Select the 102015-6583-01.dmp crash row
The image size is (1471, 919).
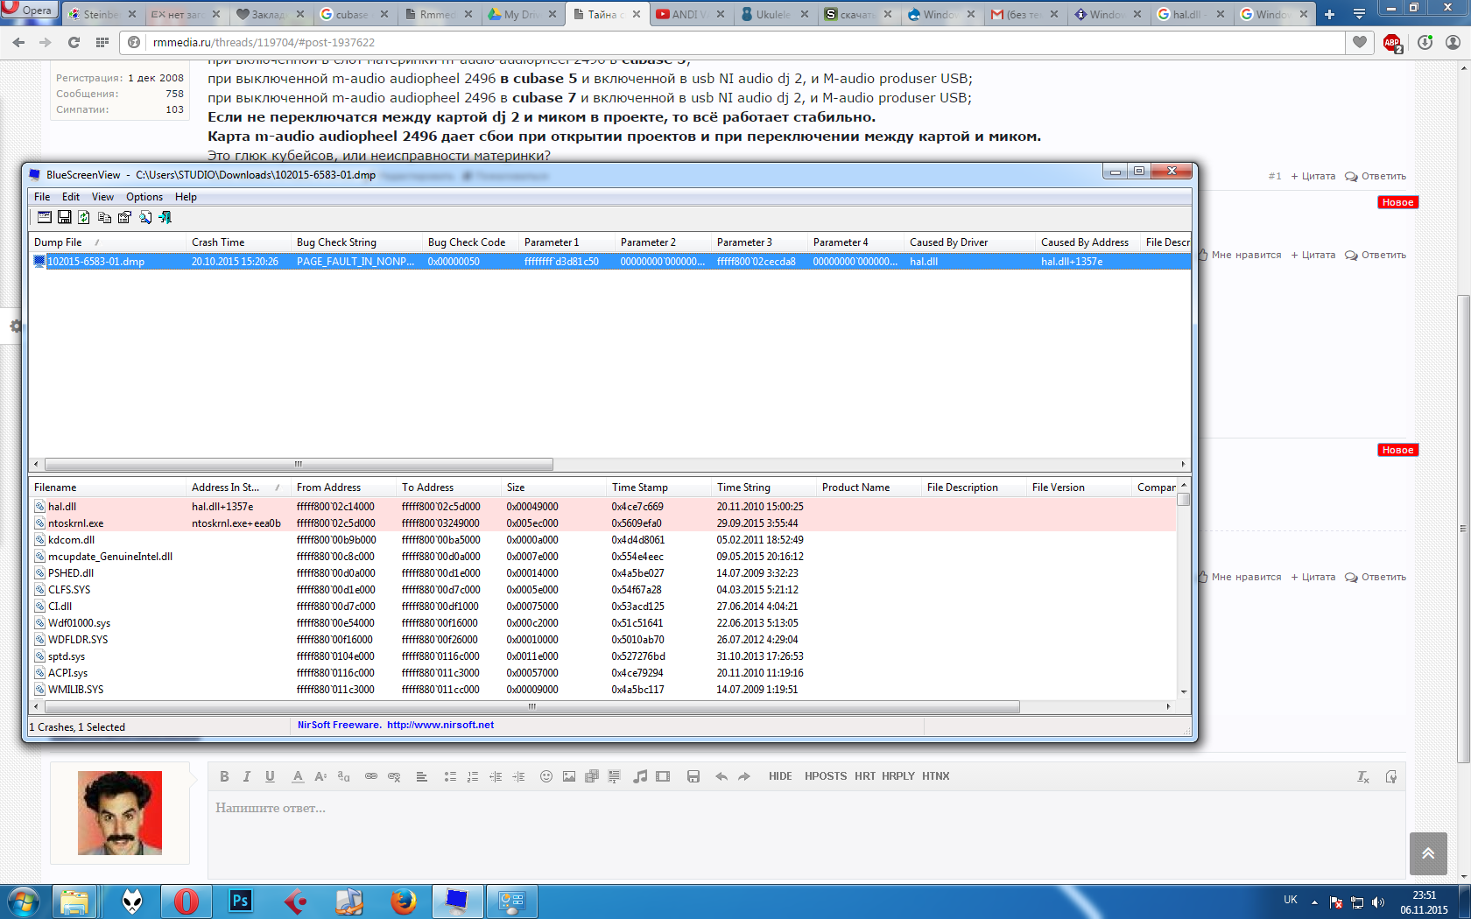pyautogui.click(x=609, y=262)
